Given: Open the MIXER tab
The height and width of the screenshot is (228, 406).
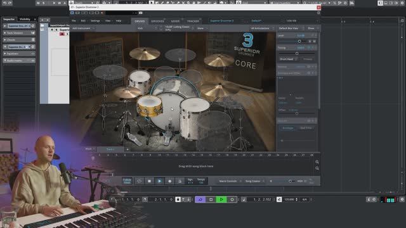Looking at the screenshot, I should [x=175, y=21].
